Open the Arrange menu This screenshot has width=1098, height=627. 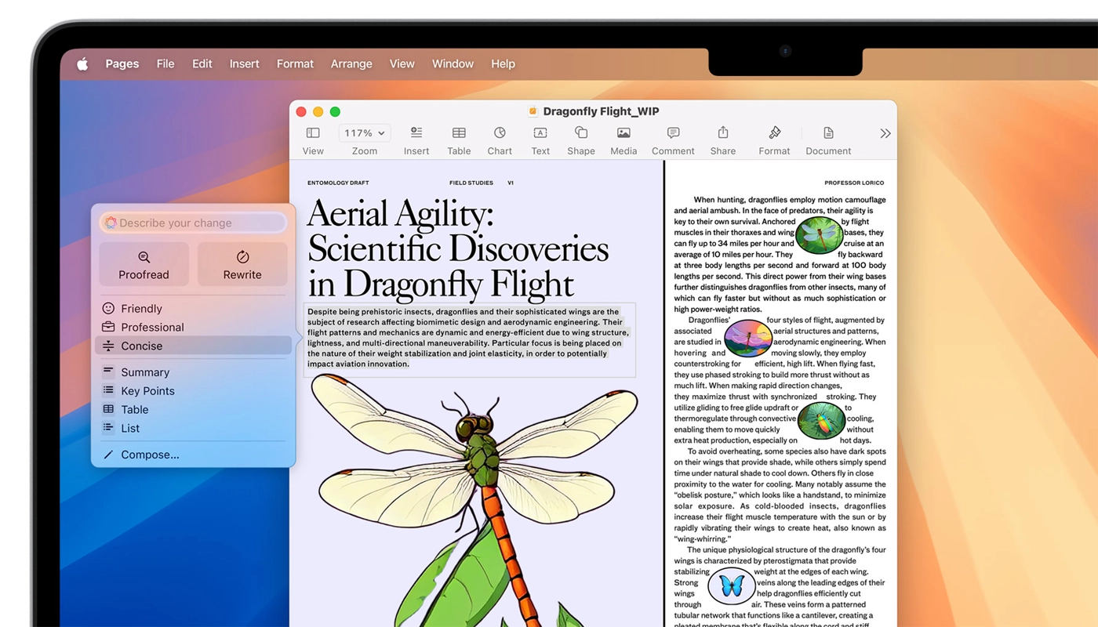click(x=351, y=64)
